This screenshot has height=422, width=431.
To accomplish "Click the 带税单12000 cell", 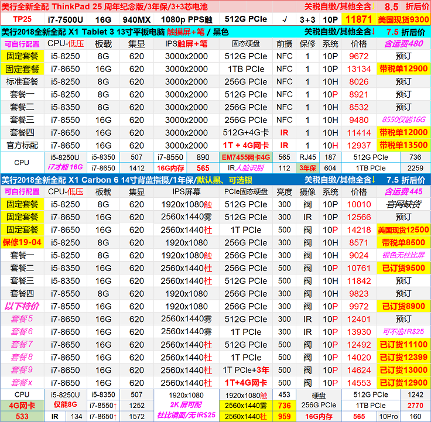I will [403, 133].
